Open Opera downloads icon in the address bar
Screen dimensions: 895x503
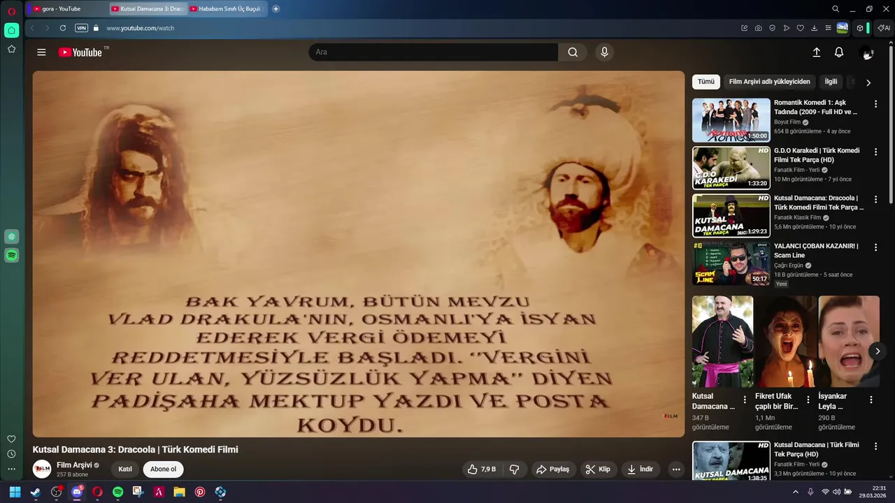[815, 28]
